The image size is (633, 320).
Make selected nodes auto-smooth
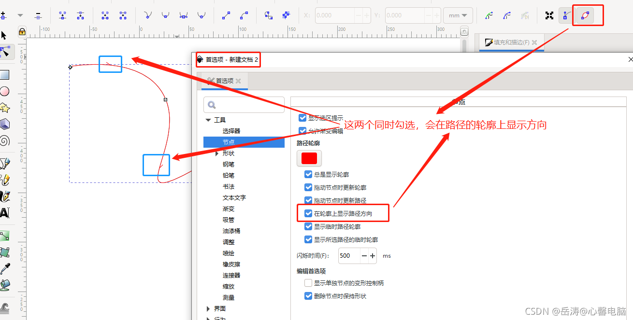[x=201, y=15]
